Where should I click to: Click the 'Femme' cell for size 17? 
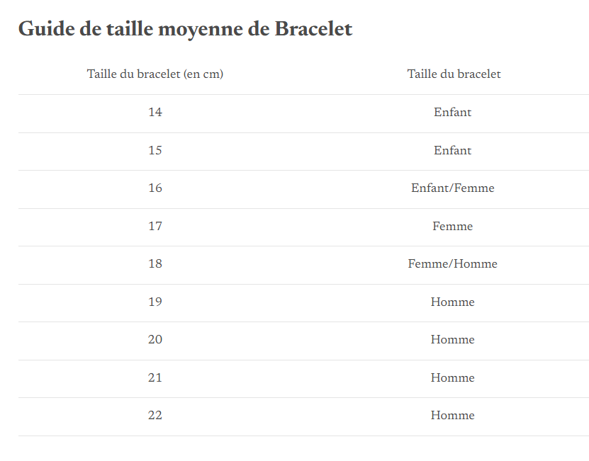pyautogui.click(x=452, y=226)
